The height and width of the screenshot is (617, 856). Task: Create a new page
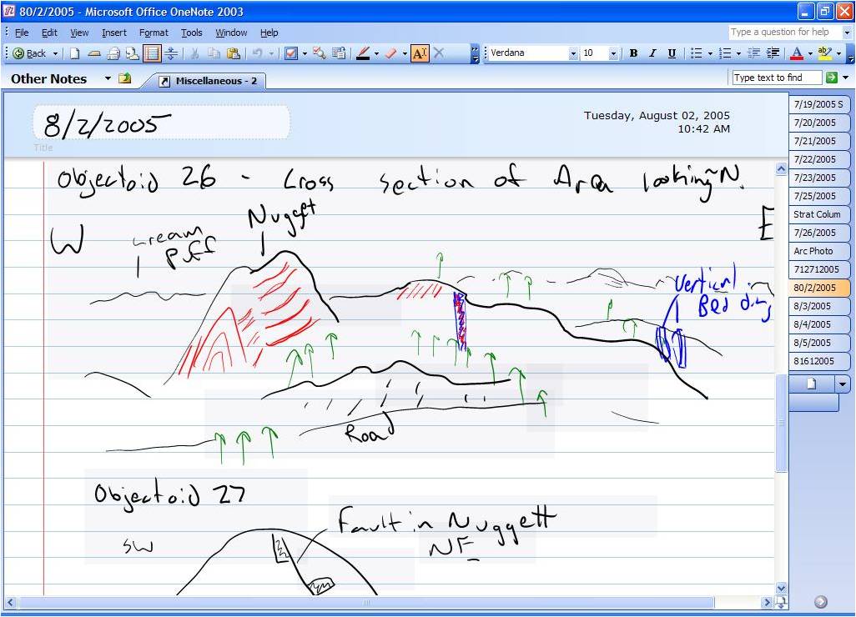click(75, 53)
